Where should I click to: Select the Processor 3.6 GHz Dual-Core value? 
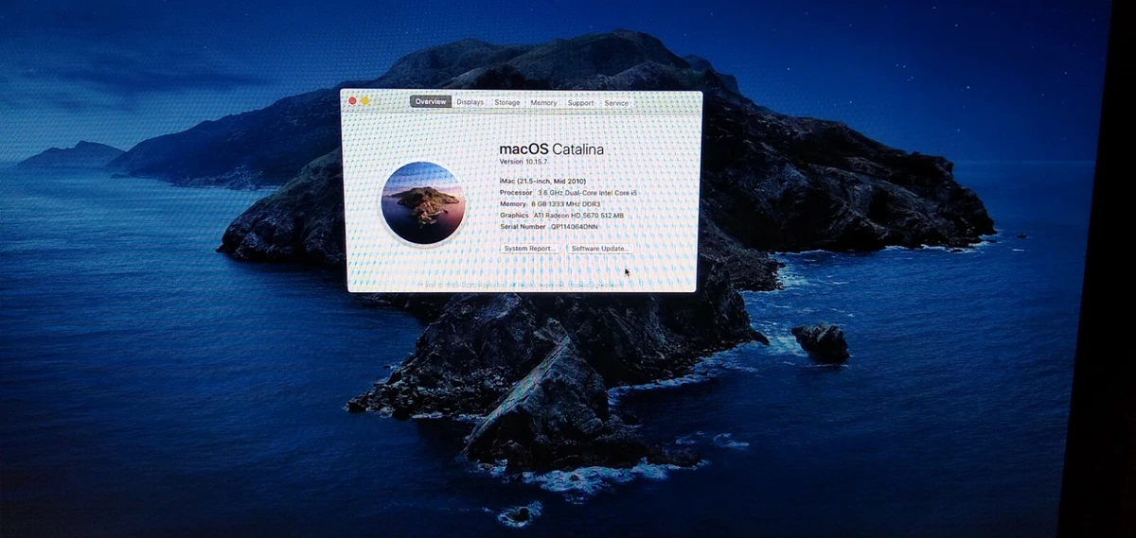pos(589,192)
